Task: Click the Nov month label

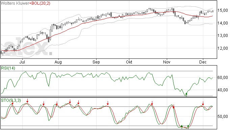Action: pos(167,62)
